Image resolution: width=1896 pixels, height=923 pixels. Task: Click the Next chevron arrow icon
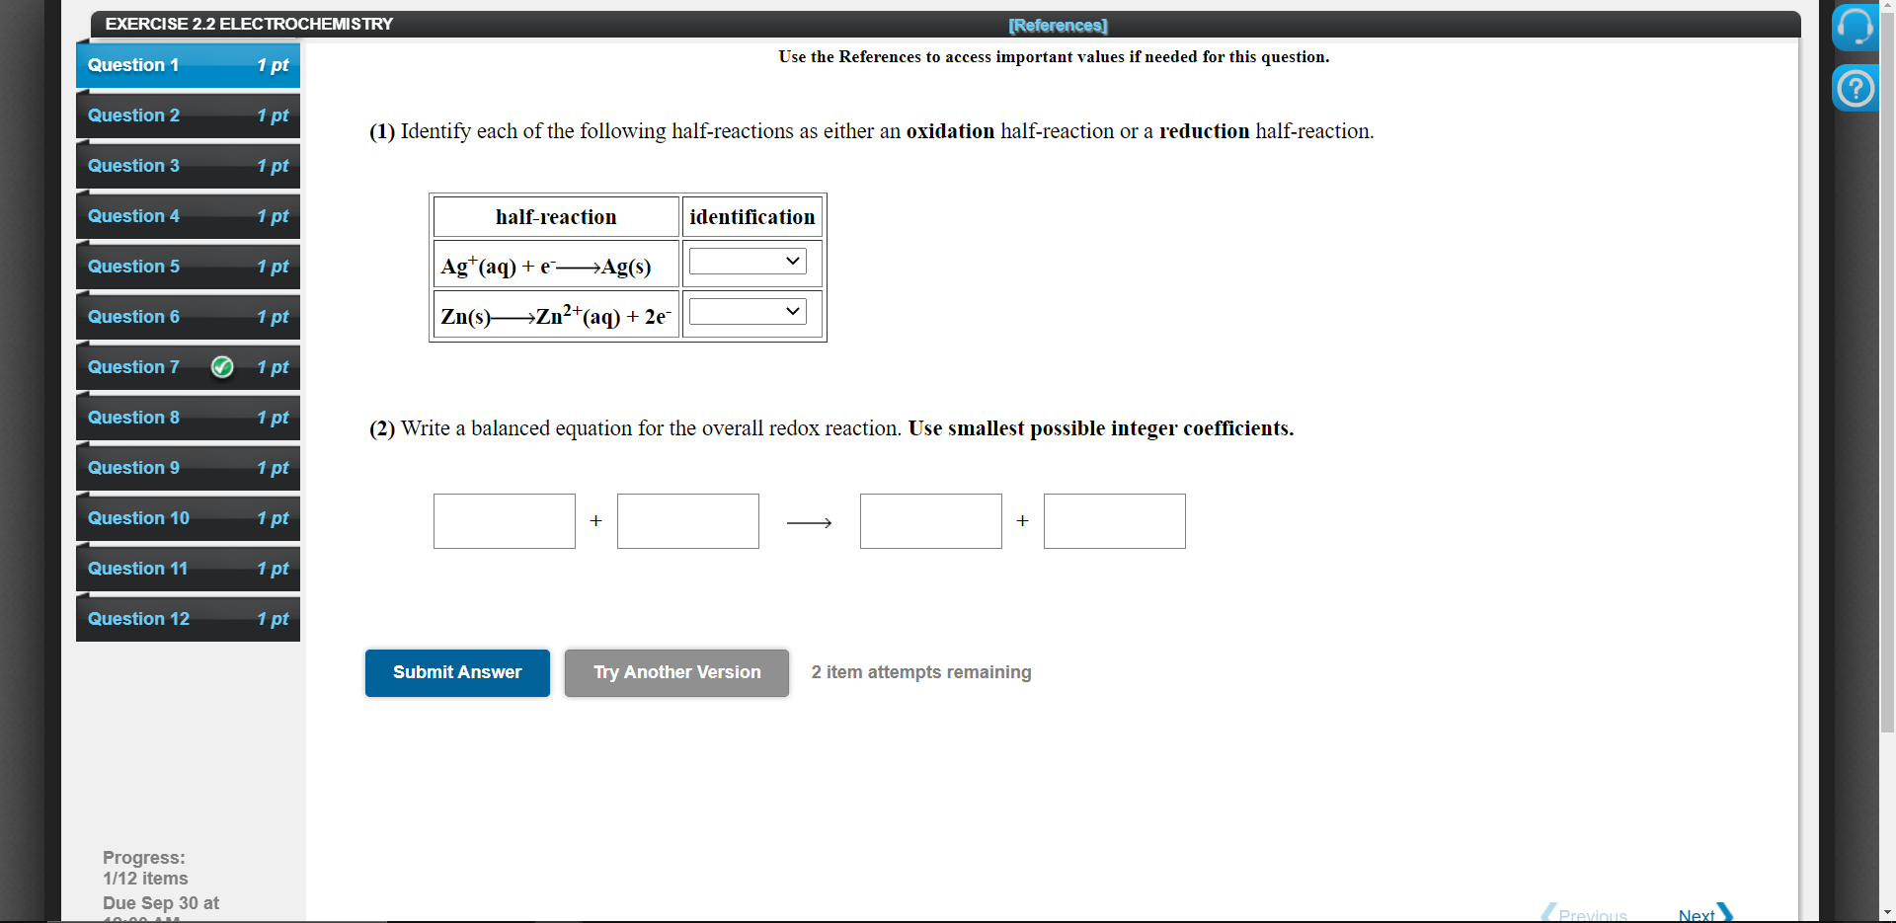(1722, 912)
